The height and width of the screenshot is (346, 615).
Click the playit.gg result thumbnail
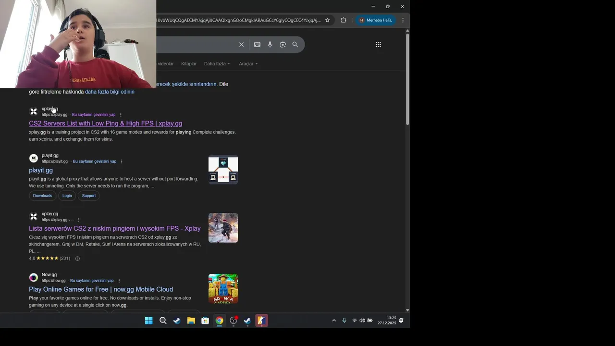(223, 170)
